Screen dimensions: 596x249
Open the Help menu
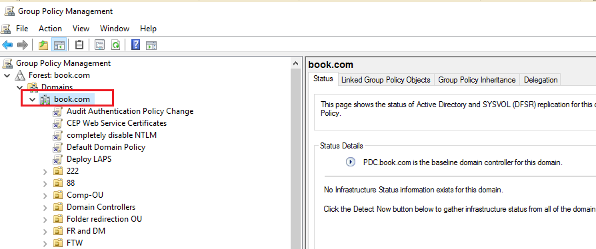coord(148,29)
